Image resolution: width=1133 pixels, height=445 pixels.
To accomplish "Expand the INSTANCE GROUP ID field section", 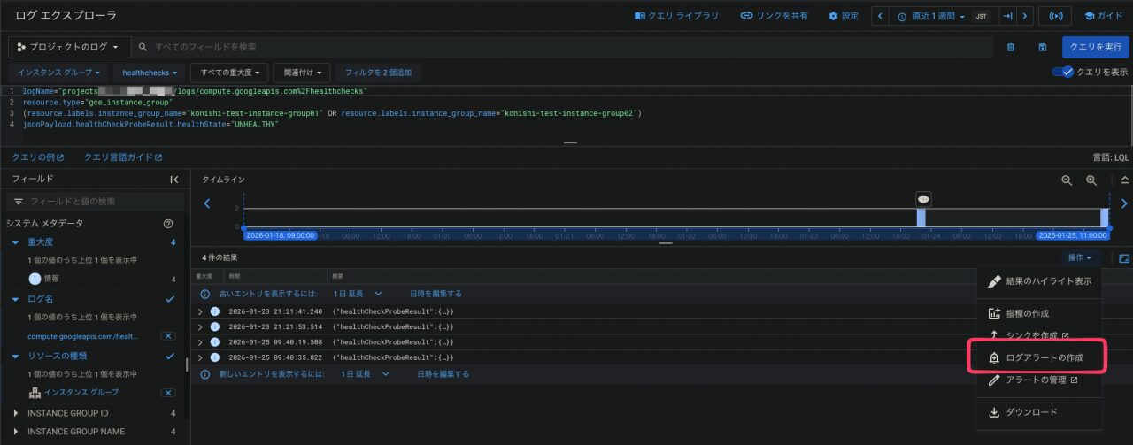I will click(x=15, y=413).
